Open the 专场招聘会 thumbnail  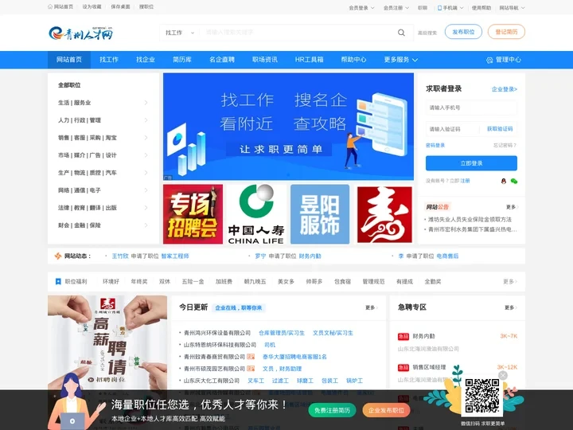[x=193, y=214]
